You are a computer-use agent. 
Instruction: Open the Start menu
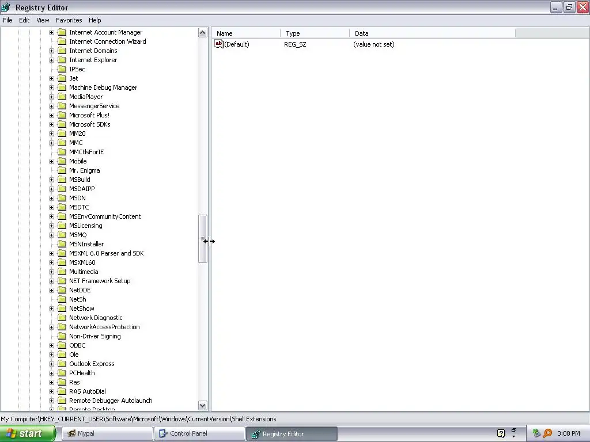[x=28, y=433]
